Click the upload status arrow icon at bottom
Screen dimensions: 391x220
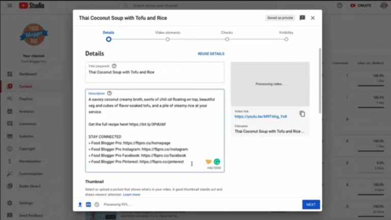(x=80, y=204)
